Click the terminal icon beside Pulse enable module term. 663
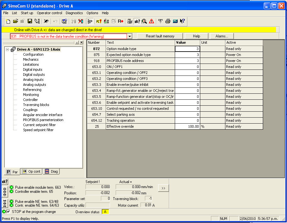The height and width of the screenshot is (223, 287). click(x=5, y=192)
